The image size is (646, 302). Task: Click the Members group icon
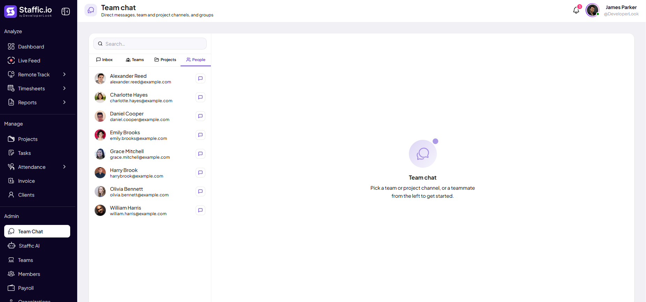11,274
